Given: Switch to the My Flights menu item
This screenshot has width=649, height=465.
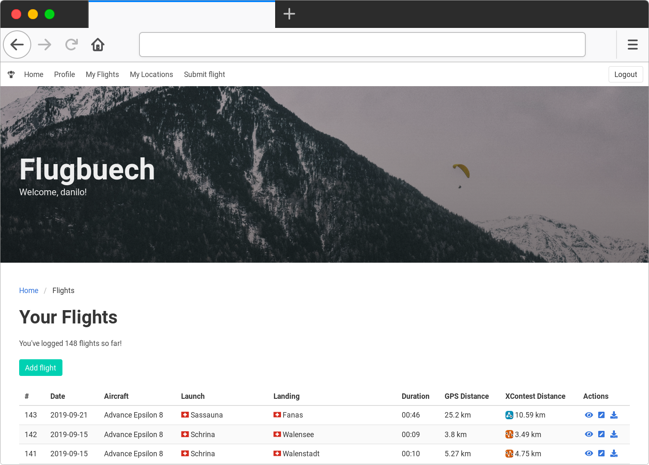Looking at the screenshot, I should tap(102, 74).
